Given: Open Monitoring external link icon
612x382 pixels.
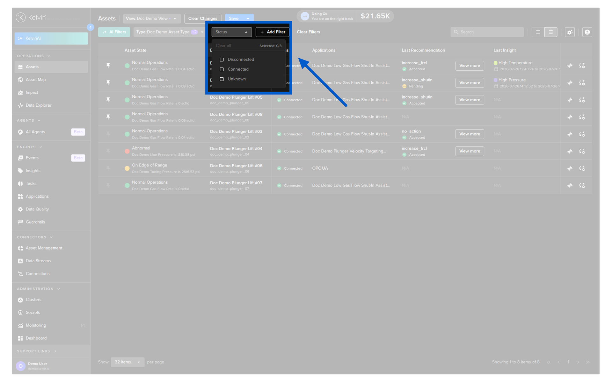Looking at the screenshot, I should coord(83,325).
